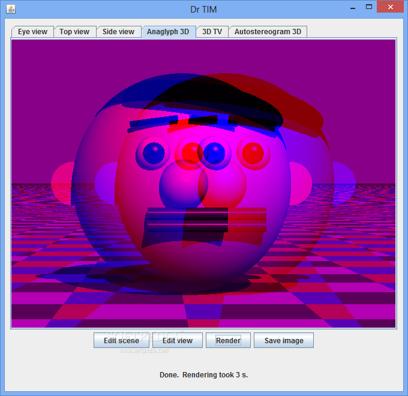408x396 pixels.
Task: Select the Anaglyph 3D tab
Action: 168,32
